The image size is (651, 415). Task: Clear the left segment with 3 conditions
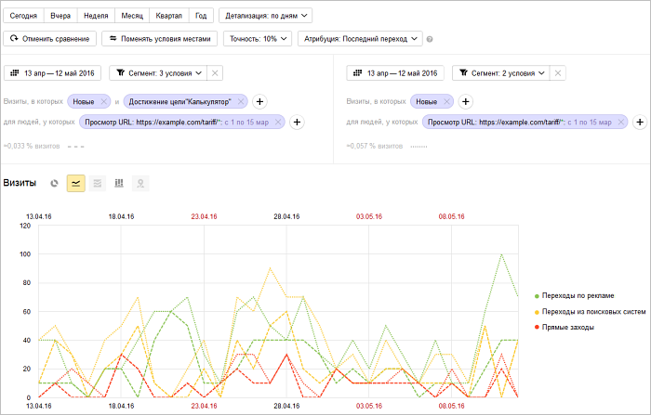click(x=215, y=73)
